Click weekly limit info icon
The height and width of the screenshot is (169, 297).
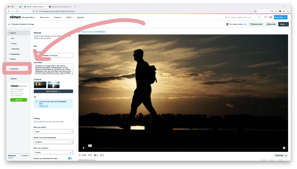point(29,156)
